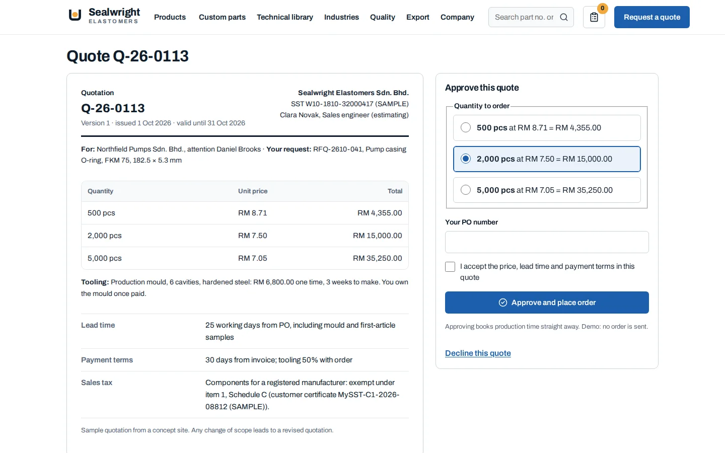Open the Industries menu
The image size is (725, 453).
tap(341, 17)
